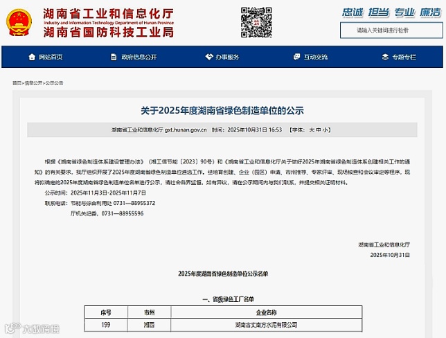446x338 pixels.
Task: Click the 湖南省工业和信息化厅 header title
Action: [x=108, y=14]
